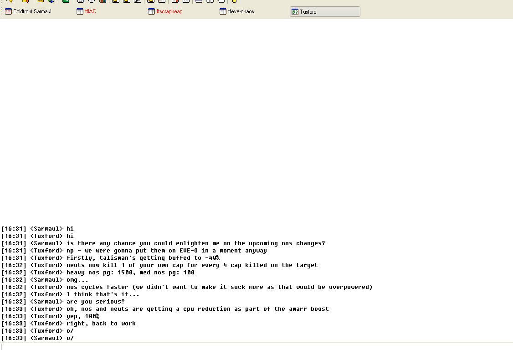
Task: Switch to the #eve-chaos channel
Action: pos(237,11)
